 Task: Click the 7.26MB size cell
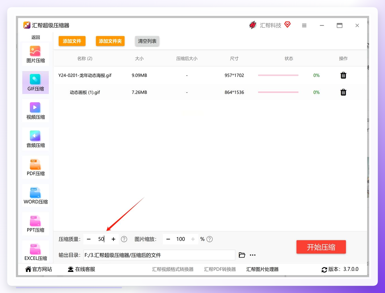(139, 92)
